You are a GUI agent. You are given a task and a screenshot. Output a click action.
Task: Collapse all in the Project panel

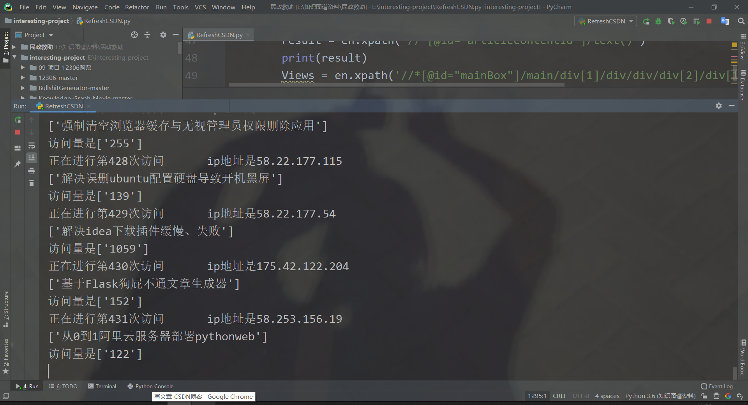click(x=147, y=35)
